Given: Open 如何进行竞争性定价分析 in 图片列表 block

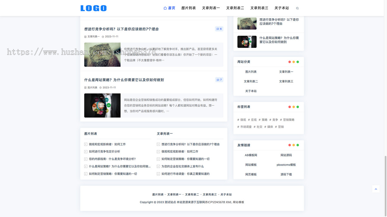Looking at the screenshot, I should pyautogui.click(x=104, y=151).
